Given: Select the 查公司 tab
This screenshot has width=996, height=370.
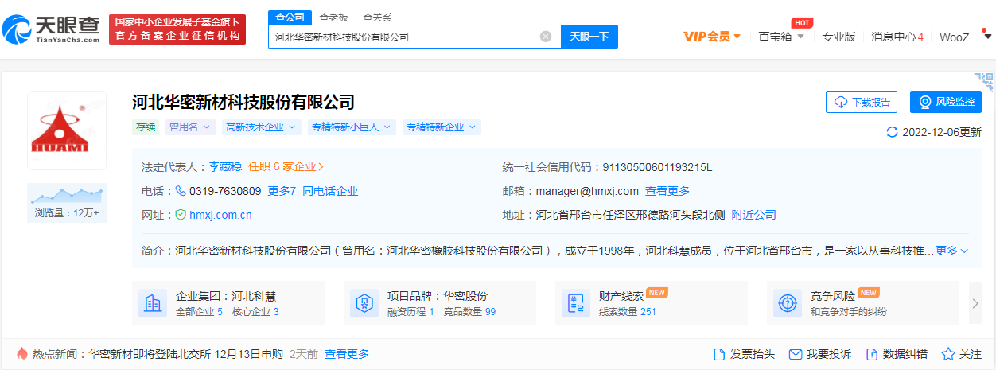Looking at the screenshot, I should click(x=290, y=17).
